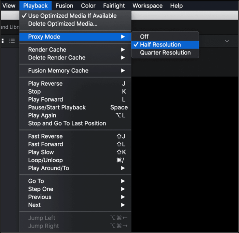
Task: Toggle Use Optimized Media If Available
Action: tap(72, 16)
